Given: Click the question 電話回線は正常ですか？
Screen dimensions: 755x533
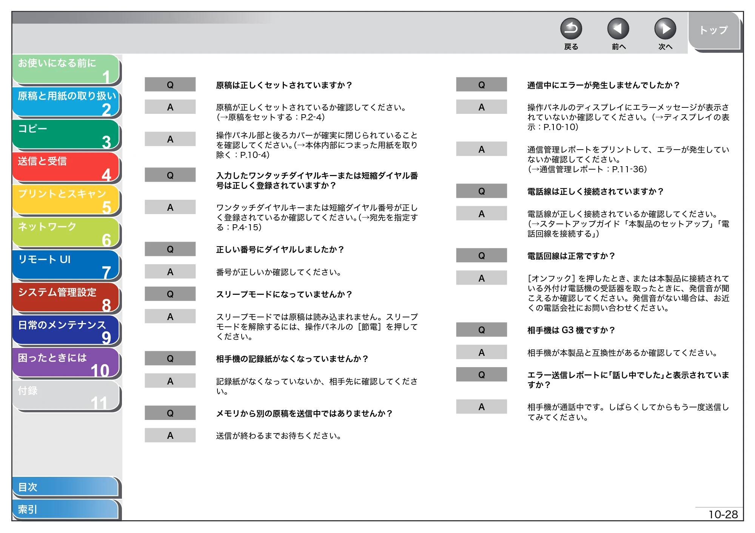Looking at the screenshot, I should pos(571,256).
